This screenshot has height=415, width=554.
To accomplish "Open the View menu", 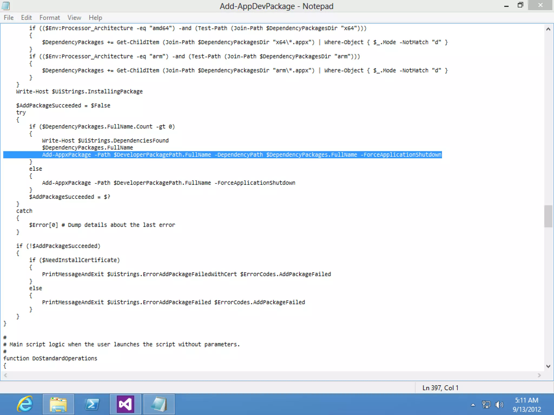I will coord(74,18).
